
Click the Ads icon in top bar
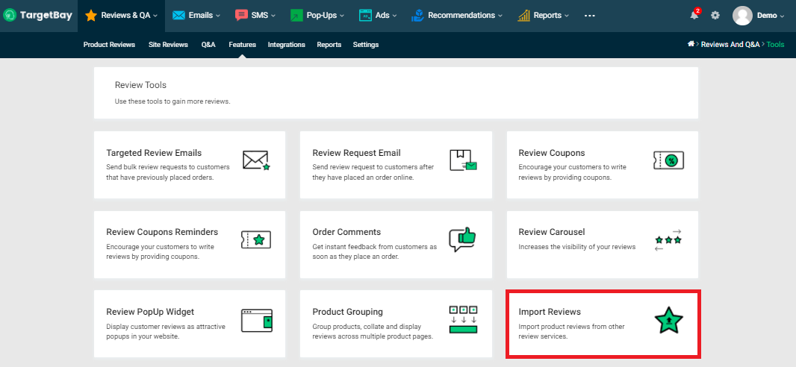point(365,15)
